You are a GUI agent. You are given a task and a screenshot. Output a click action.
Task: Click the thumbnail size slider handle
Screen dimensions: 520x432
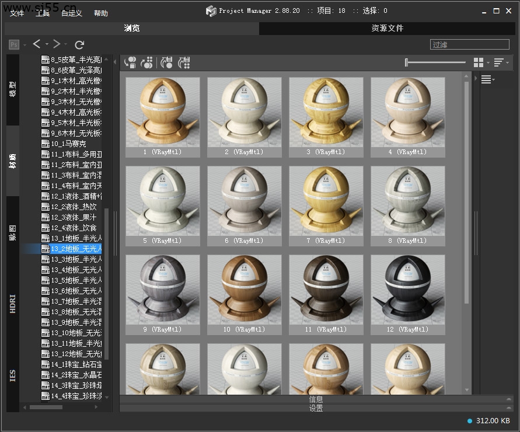(406, 62)
